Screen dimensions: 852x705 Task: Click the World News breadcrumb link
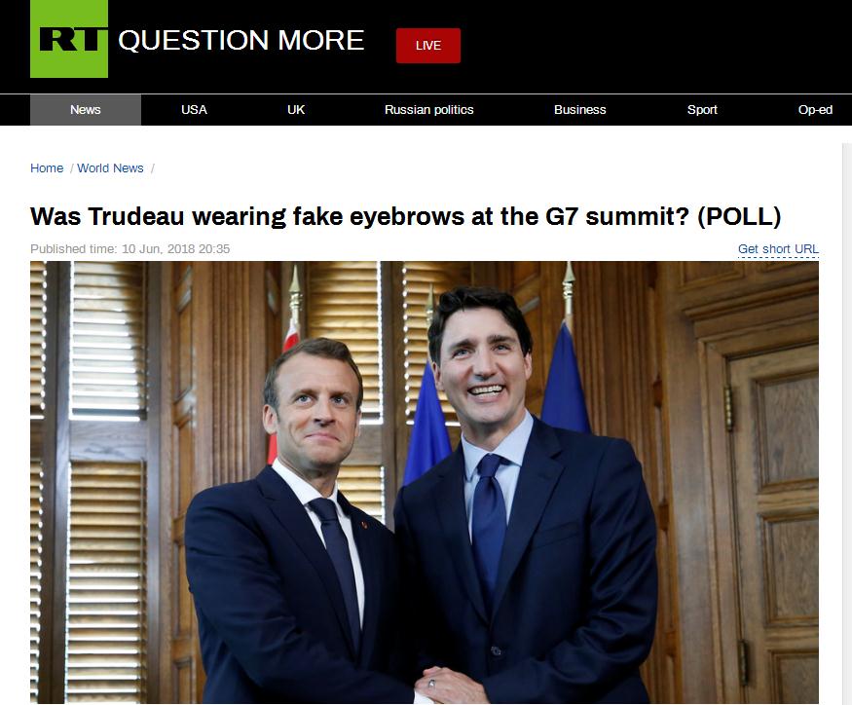110,167
